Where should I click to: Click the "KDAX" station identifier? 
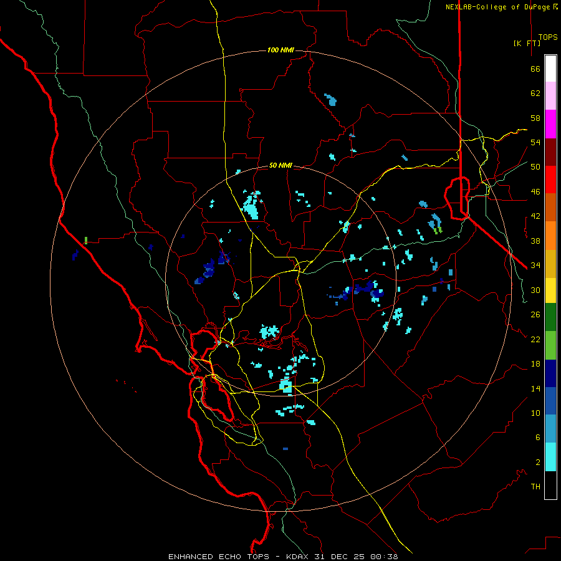tap(298, 557)
